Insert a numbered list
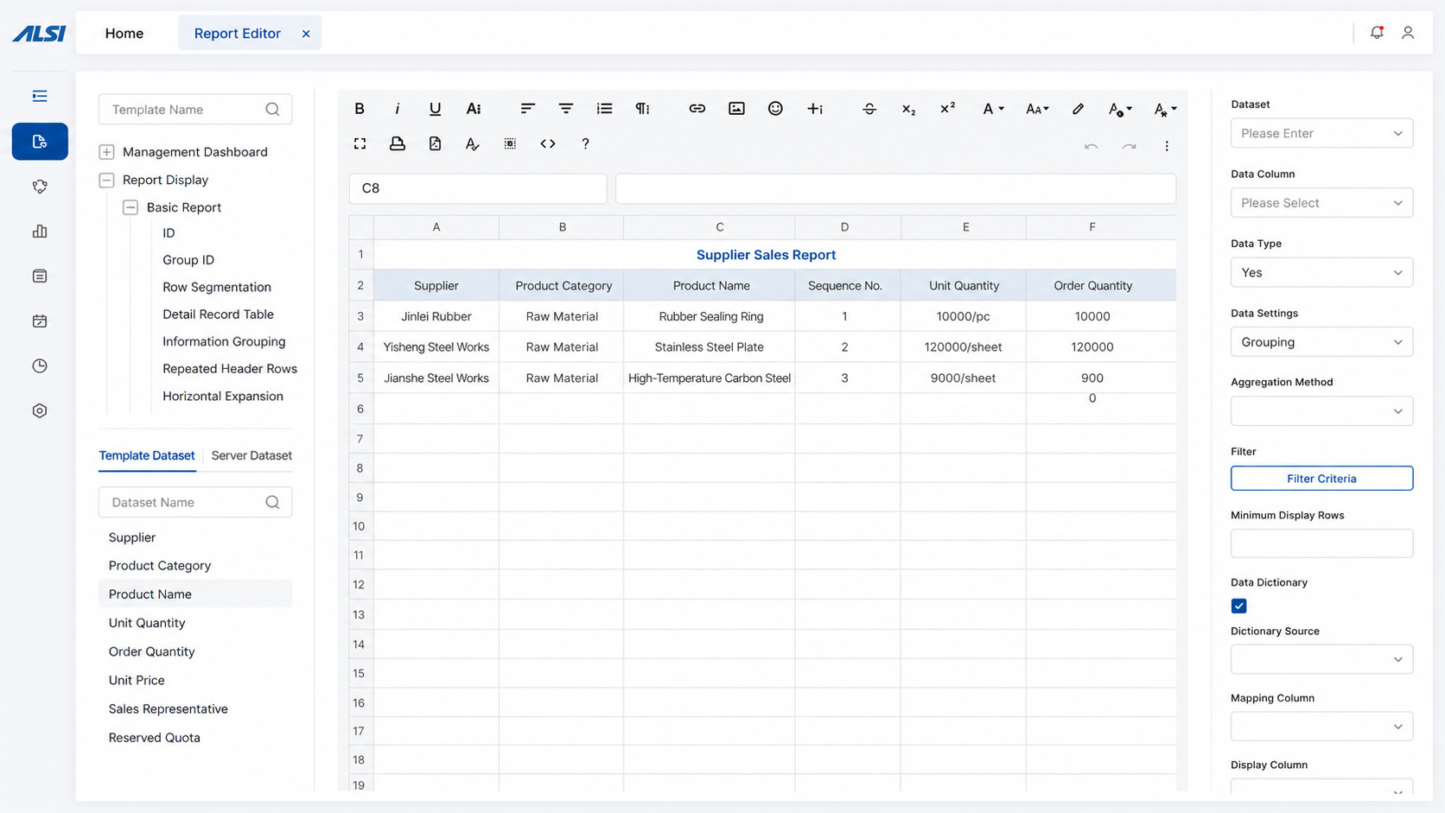This screenshot has width=1445, height=813. [604, 109]
